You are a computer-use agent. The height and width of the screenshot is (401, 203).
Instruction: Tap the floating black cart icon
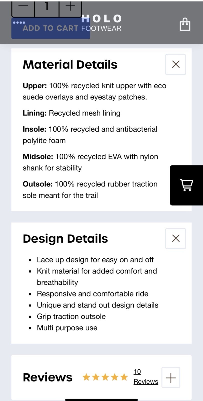[186, 185]
